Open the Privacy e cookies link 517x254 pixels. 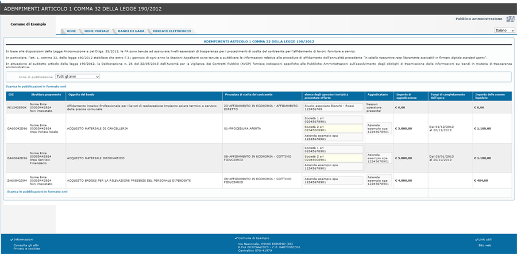coord(26,249)
